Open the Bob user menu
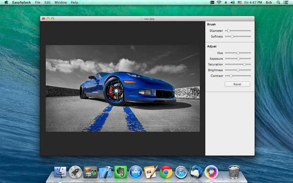The image size is (293, 183). 269,2
